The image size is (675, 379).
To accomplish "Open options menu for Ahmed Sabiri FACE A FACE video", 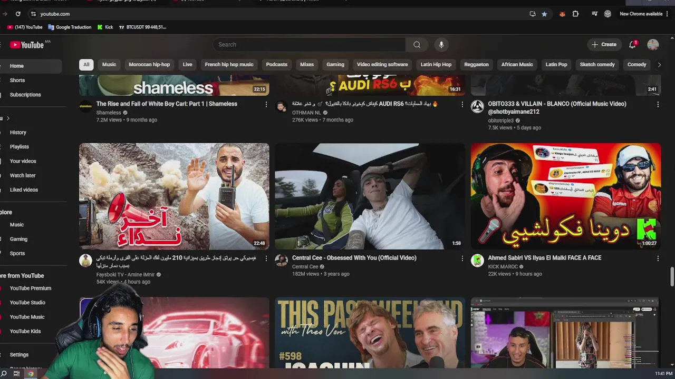I will (658, 258).
